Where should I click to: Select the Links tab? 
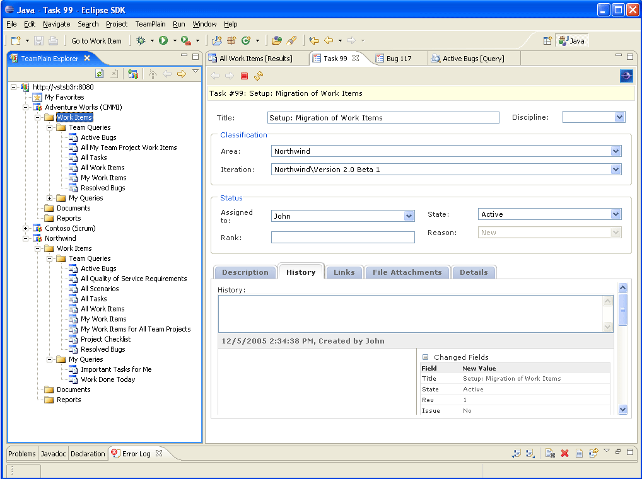344,272
